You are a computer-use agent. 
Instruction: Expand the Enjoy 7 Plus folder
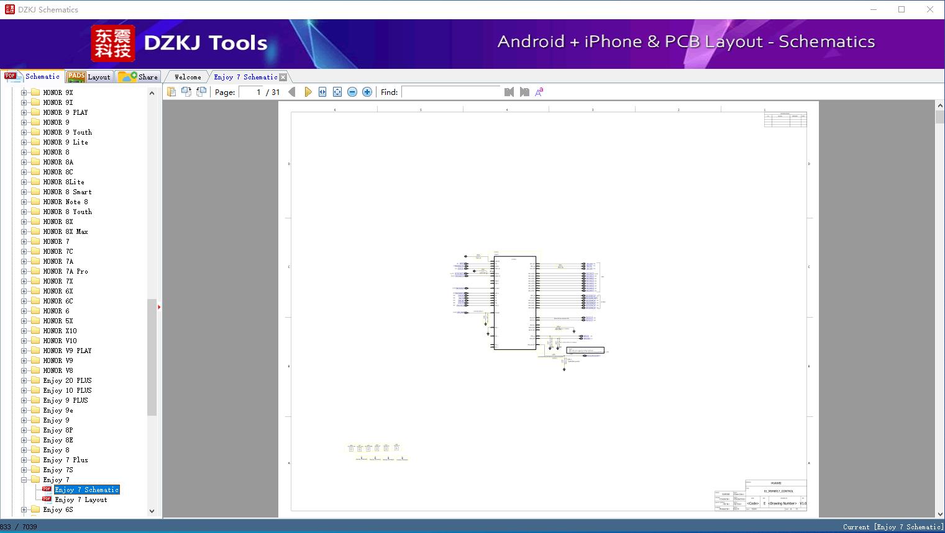[x=24, y=460]
